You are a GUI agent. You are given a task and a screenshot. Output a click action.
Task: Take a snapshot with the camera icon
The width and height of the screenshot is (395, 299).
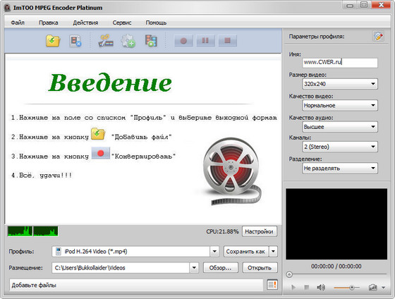372,287
